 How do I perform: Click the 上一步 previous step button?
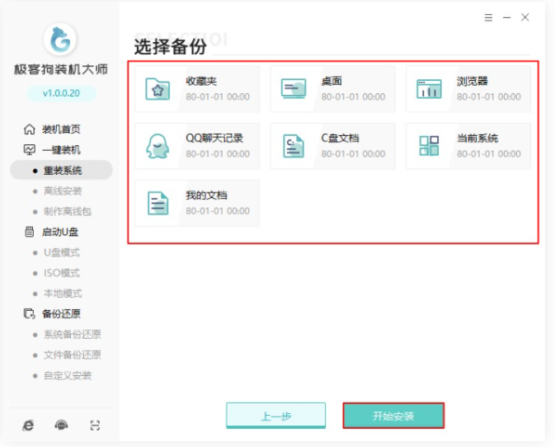275,416
